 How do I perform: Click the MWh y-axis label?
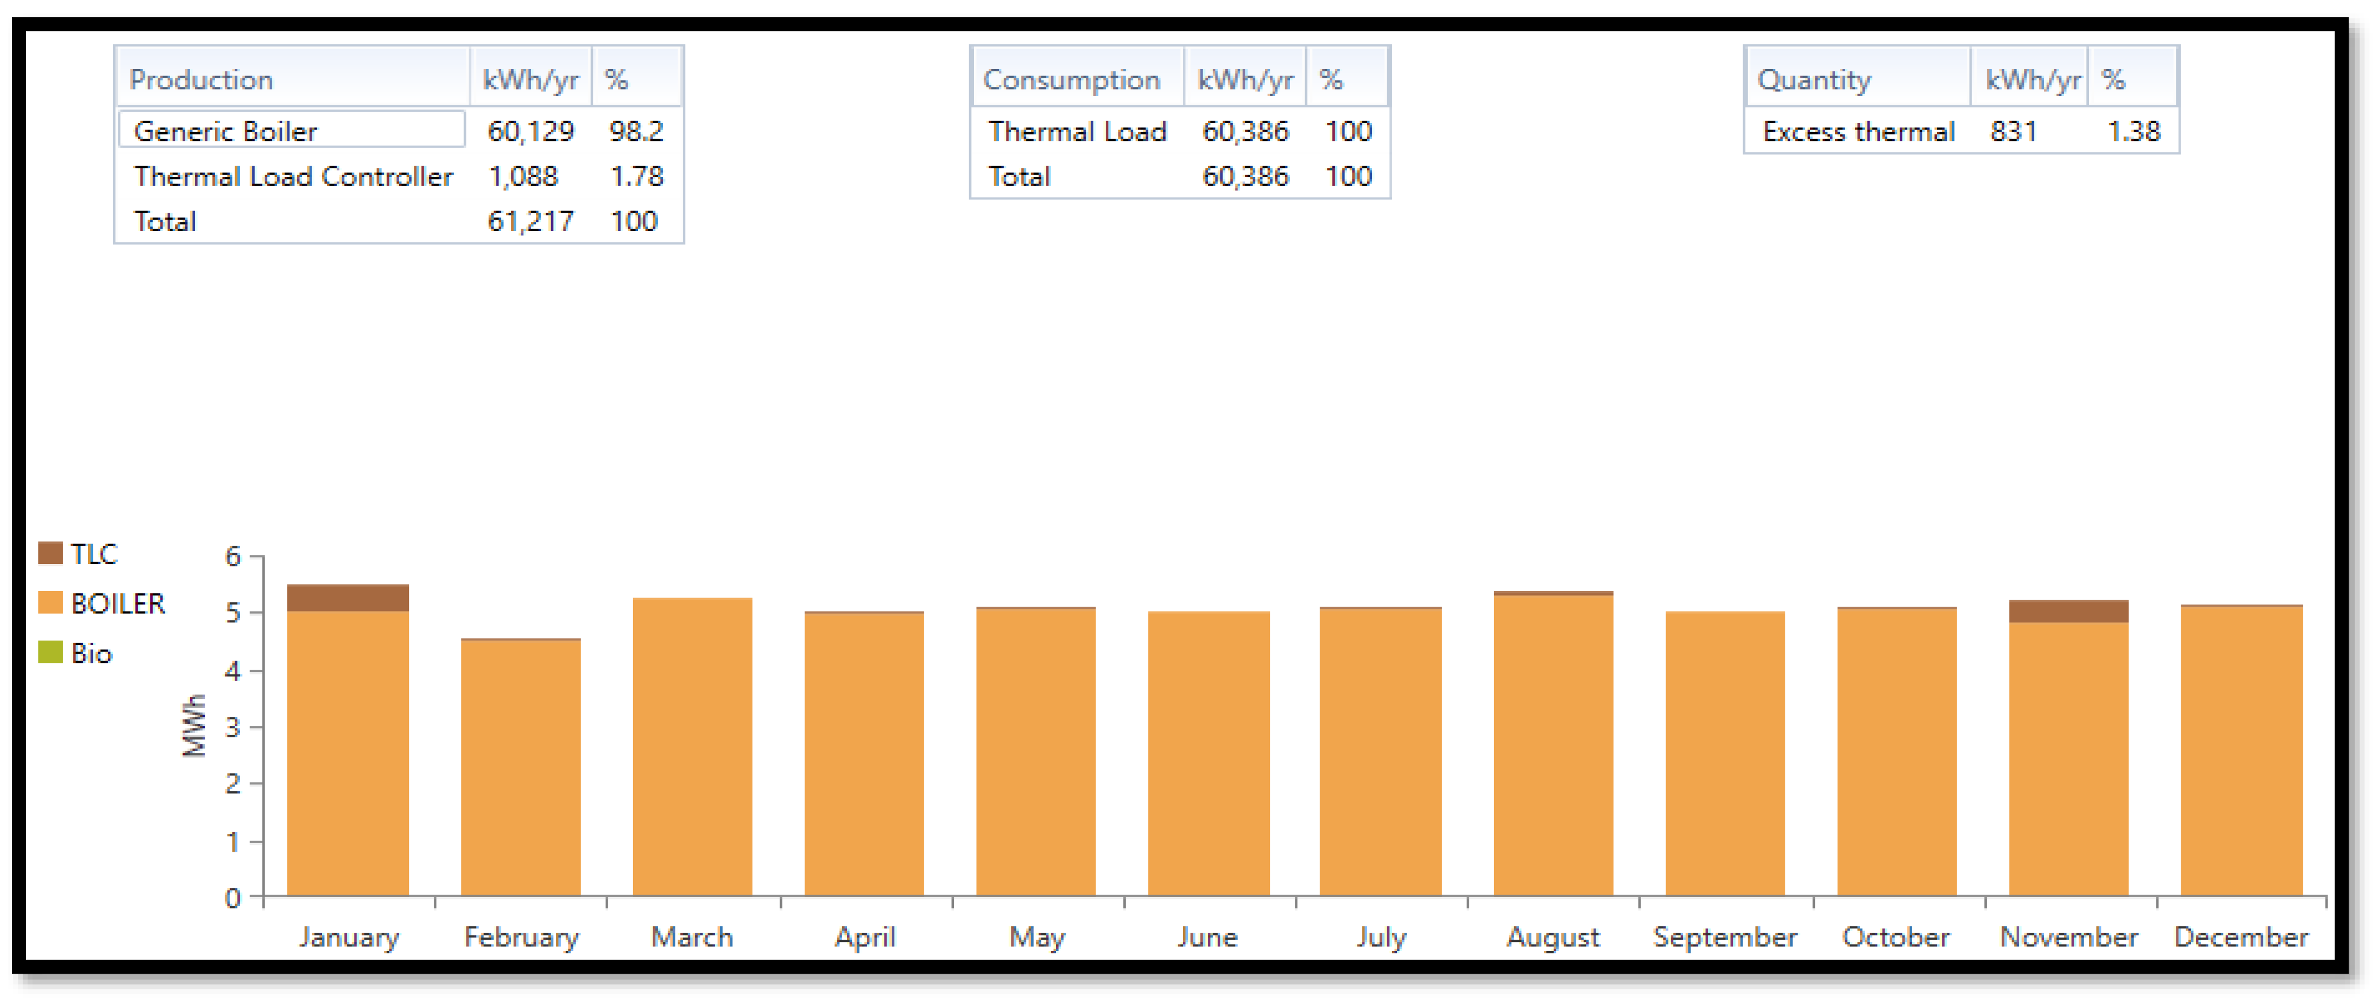[194, 725]
